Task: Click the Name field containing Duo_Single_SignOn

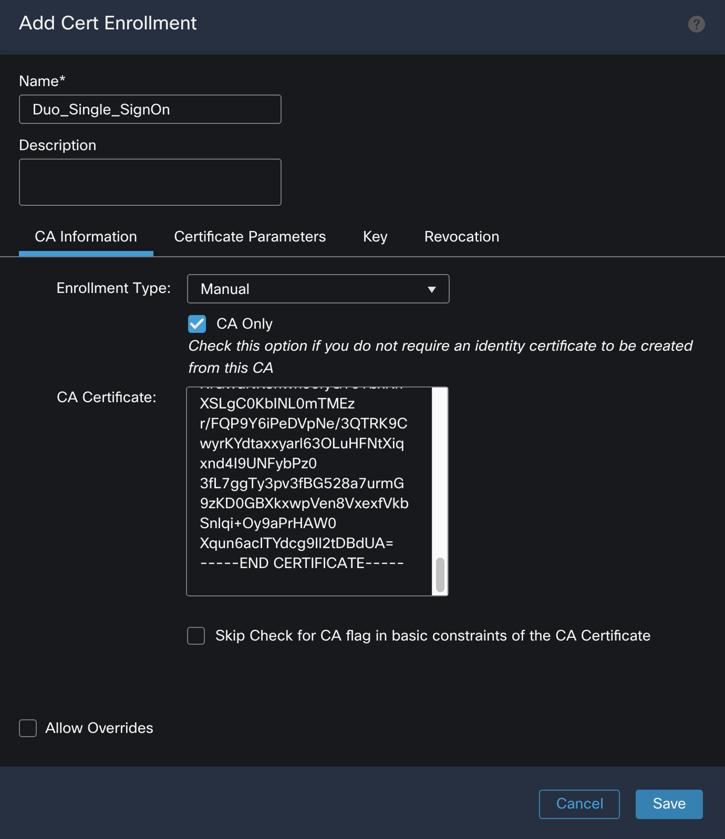Action: [150, 109]
